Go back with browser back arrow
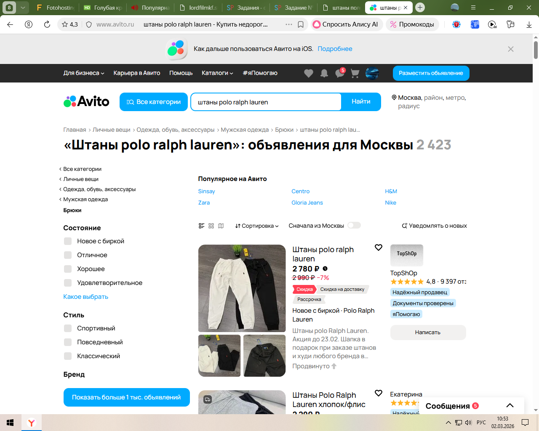The height and width of the screenshot is (431, 539). click(10, 24)
